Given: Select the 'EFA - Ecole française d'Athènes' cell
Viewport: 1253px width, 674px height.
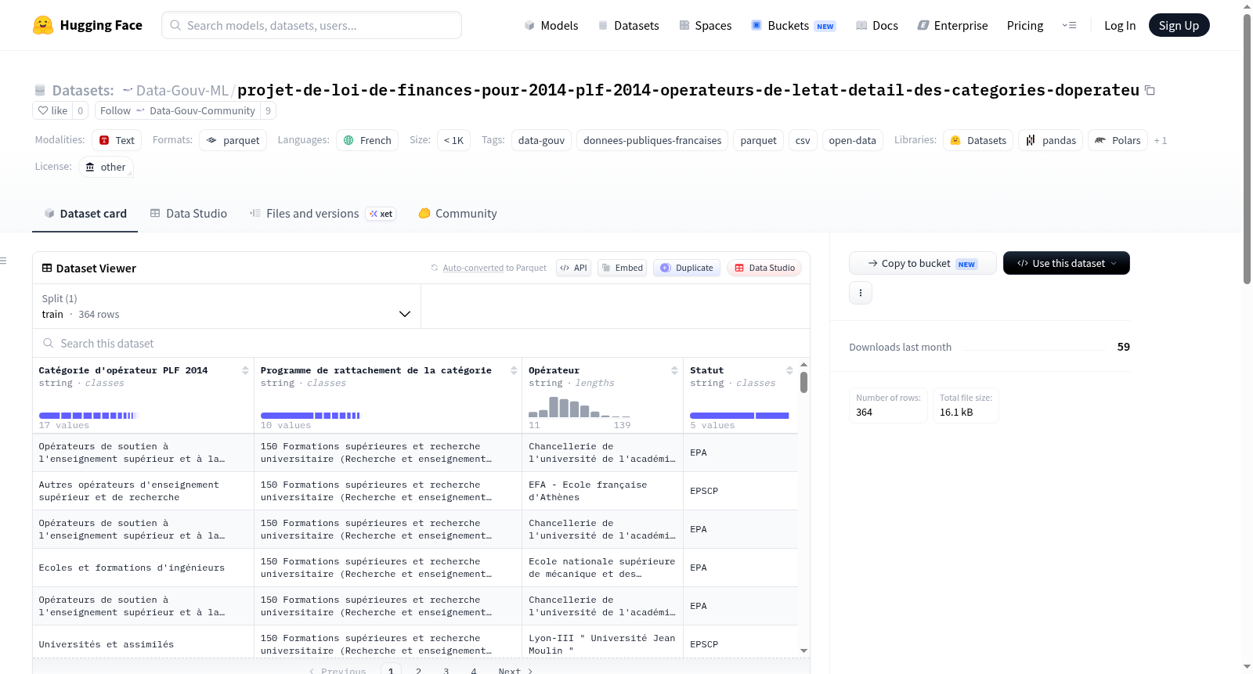Looking at the screenshot, I should point(602,491).
